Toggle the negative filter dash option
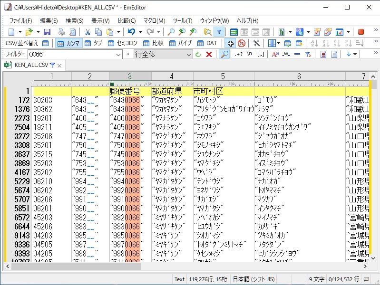The height and width of the screenshot is (285, 380). (x=297, y=54)
